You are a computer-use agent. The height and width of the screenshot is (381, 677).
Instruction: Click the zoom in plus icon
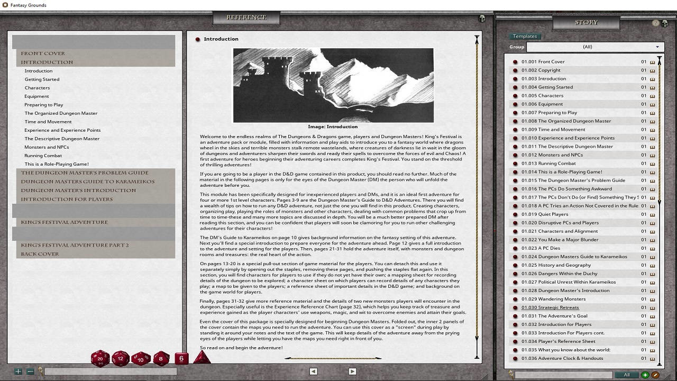coord(18,371)
